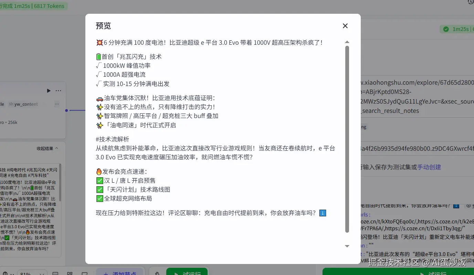Run the node with its play icon
The image size is (474, 275).
point(49,91)
